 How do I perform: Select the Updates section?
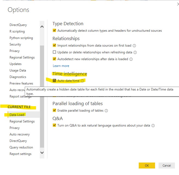pyautogui.click(x=16, y=64)
